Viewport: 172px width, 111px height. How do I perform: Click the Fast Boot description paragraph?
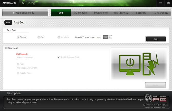86,101
